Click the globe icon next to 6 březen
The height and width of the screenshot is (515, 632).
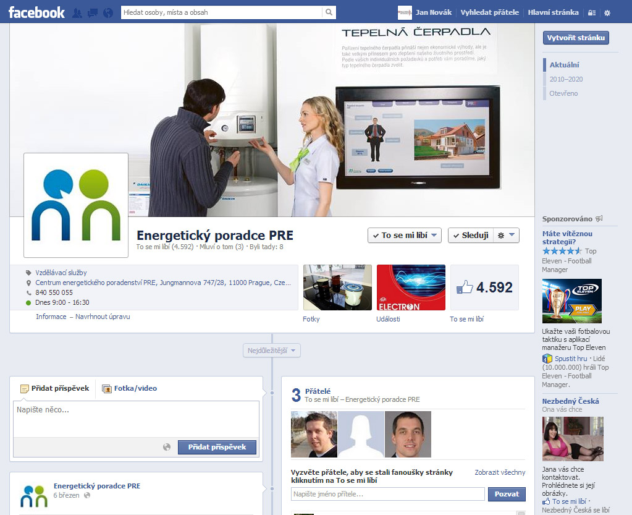click(x=87, y=495)
